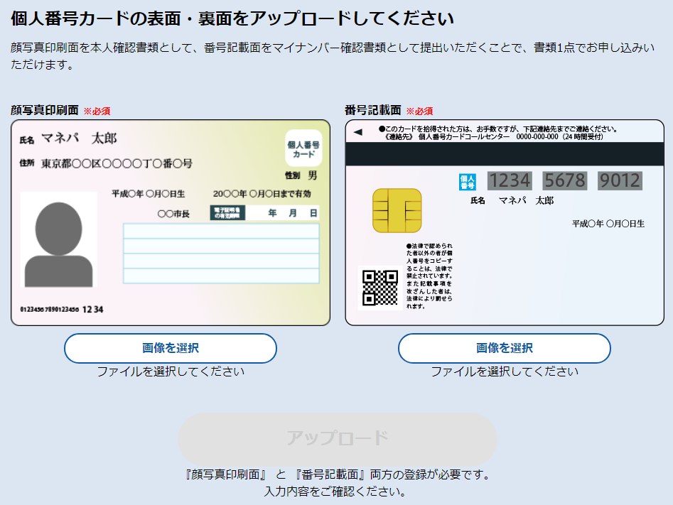Screen dimensions: 673x505
Task: Select an image for 顔写真印刷面
Action: [170, 348]
